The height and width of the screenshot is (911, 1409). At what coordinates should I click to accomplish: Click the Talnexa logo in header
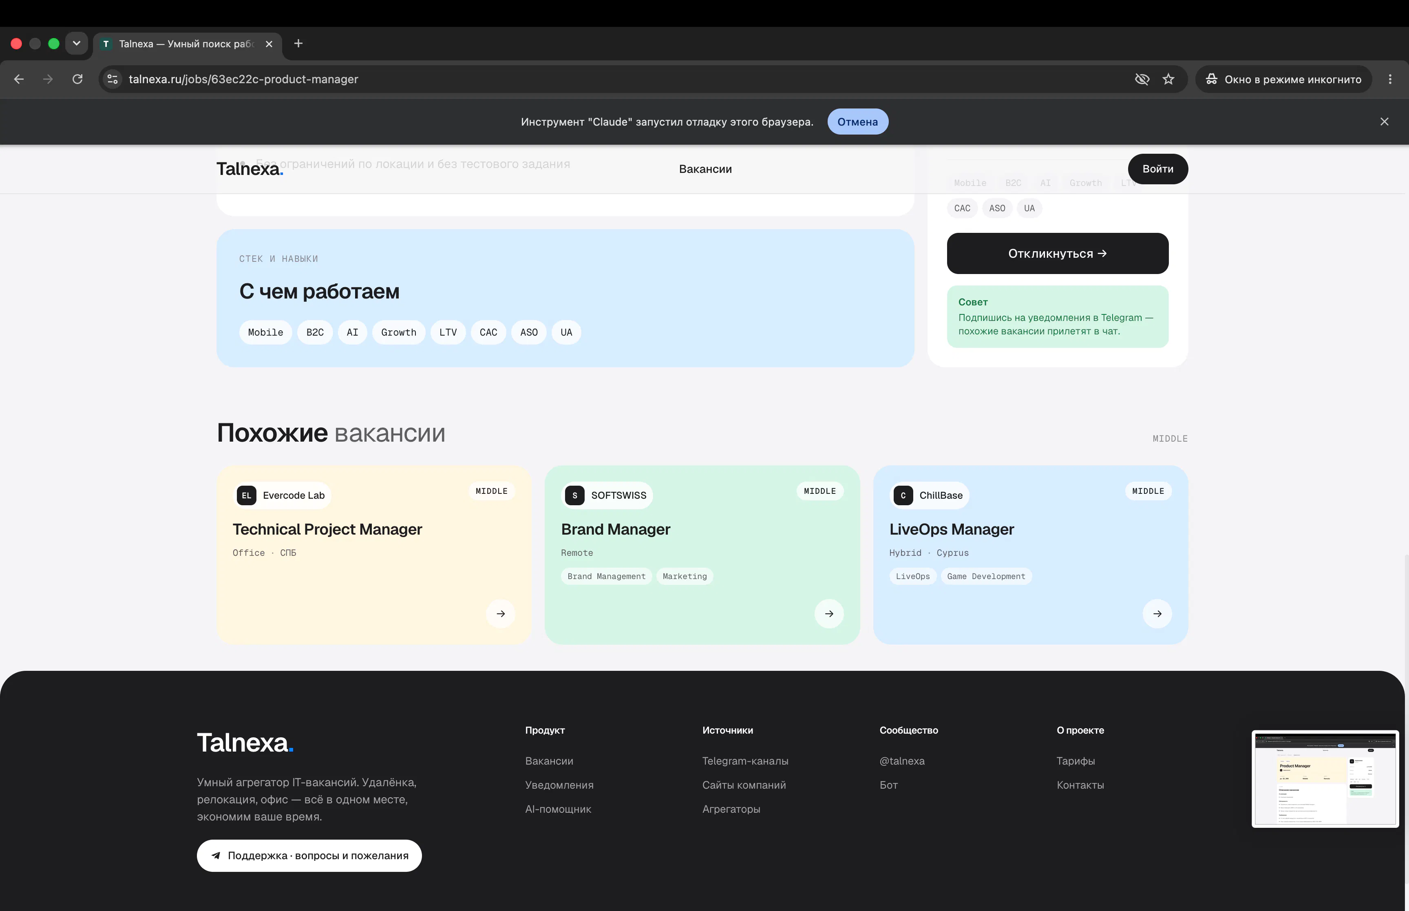(x=250, y=169)
